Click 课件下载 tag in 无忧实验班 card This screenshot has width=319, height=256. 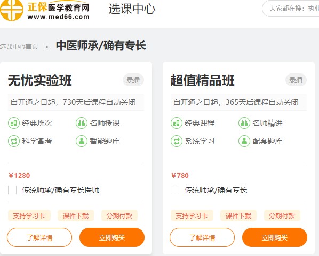[76, 216]
